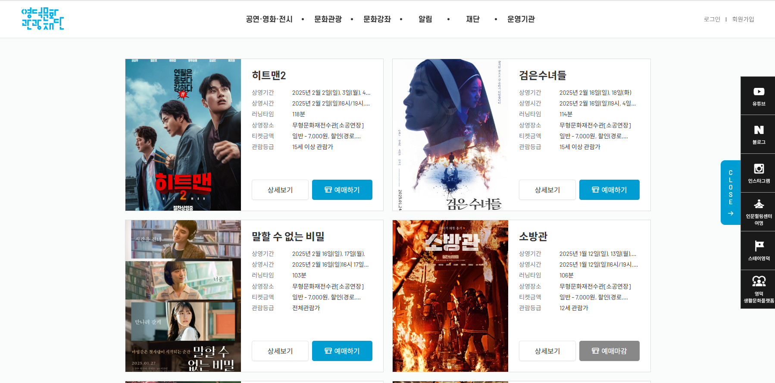Open the 알림 menu

(425, 19)
